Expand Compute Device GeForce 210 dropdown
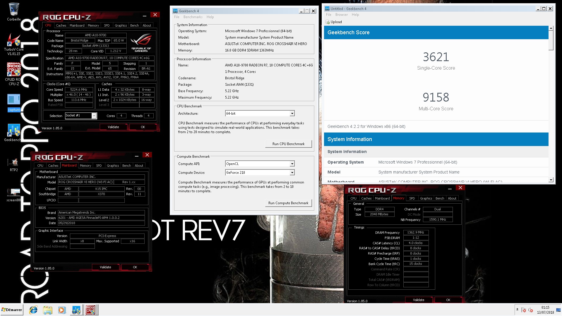Image resolution: width=562 pixels, height=316 pixels. pyautogui.click(x=292, y=173)
